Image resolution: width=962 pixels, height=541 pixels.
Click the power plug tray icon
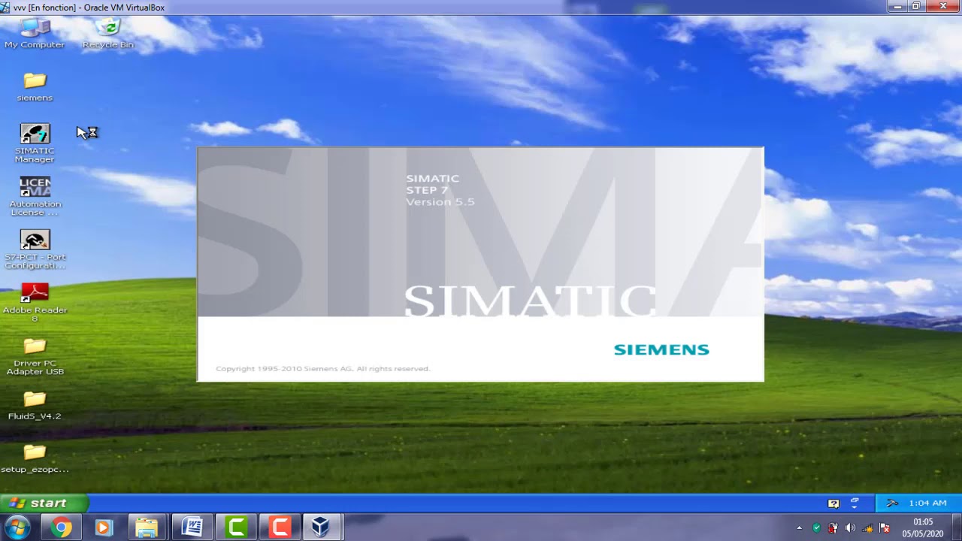833,528
